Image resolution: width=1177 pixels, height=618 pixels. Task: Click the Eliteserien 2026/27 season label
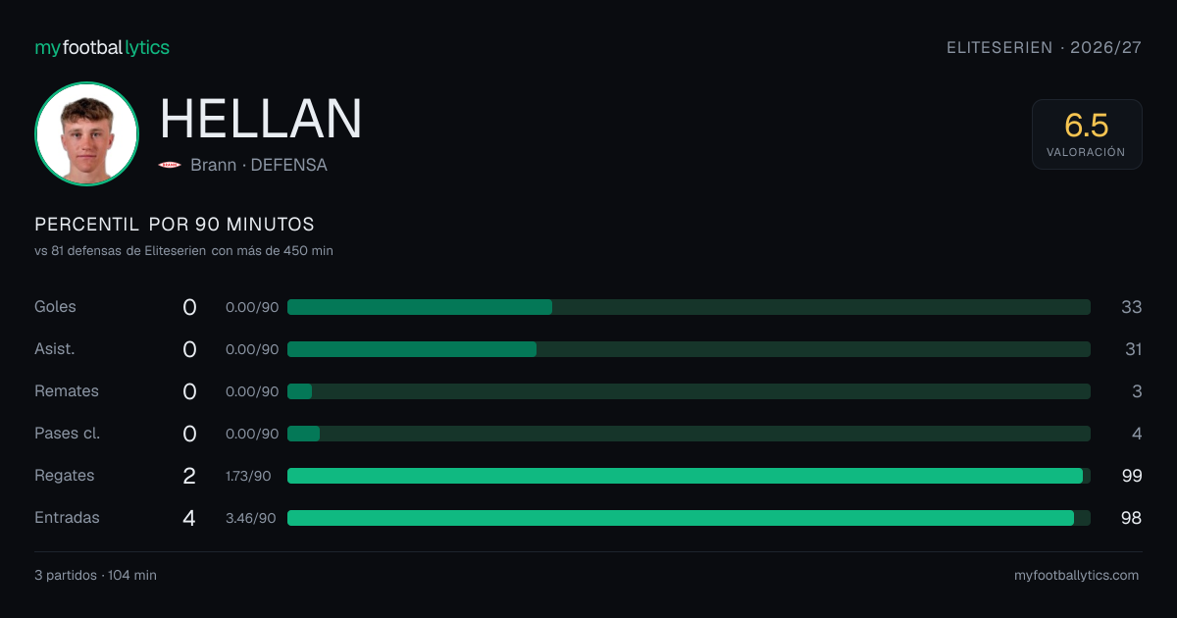click(x=1045, y=47)
